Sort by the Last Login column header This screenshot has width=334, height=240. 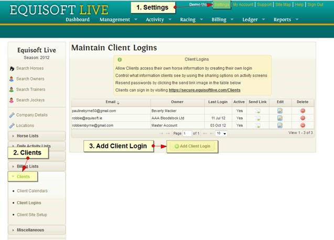pyautogui.click(x=218, y=102)
